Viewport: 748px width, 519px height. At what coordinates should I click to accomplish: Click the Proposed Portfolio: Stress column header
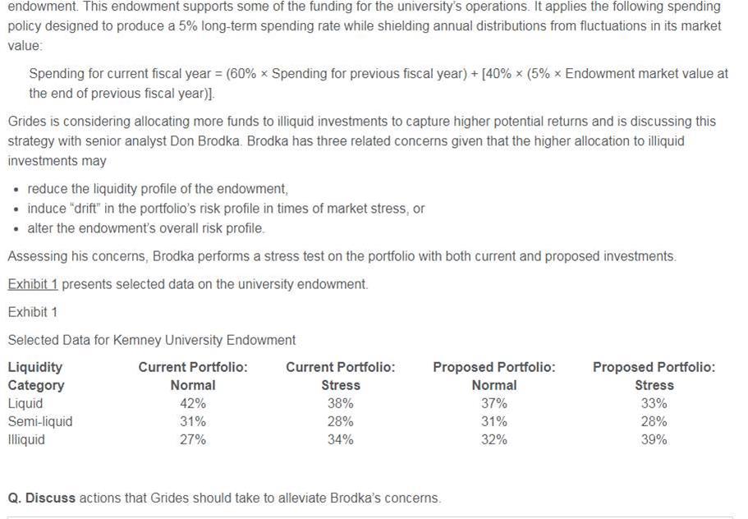tap(654, 376)
